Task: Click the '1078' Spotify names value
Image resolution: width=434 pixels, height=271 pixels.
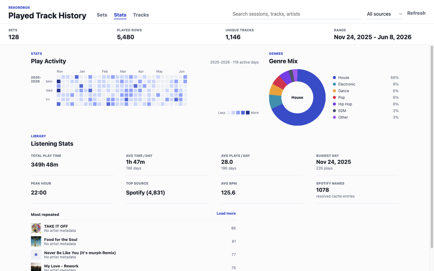Action: 323,190
